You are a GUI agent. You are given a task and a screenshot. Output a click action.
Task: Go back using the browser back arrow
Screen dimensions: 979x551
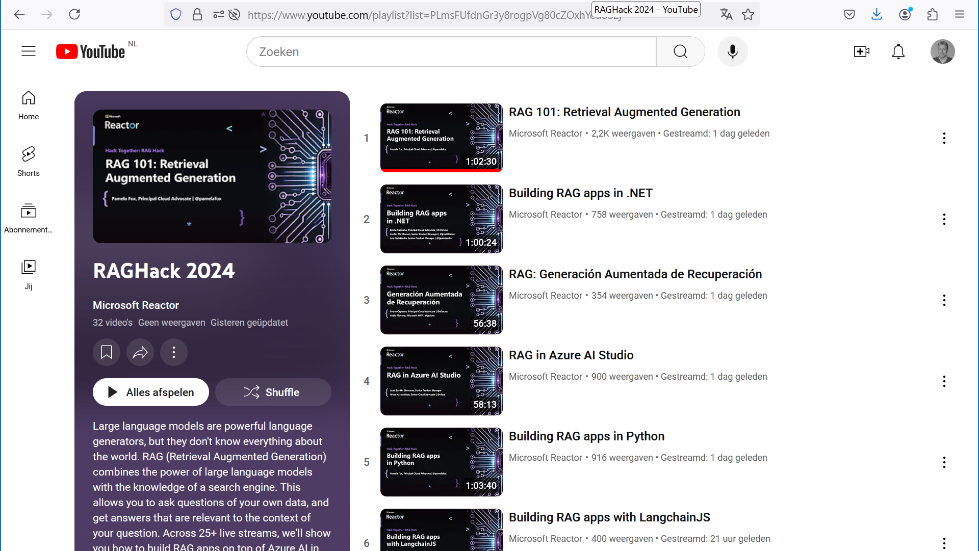pyautogui.click(x=19, y=14)
